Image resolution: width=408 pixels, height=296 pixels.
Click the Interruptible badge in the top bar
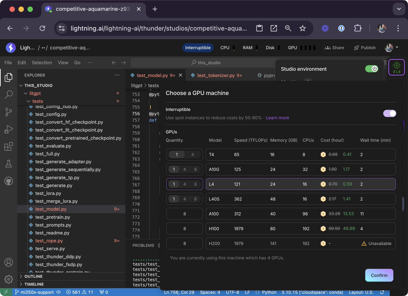click(x=198, y=48)
